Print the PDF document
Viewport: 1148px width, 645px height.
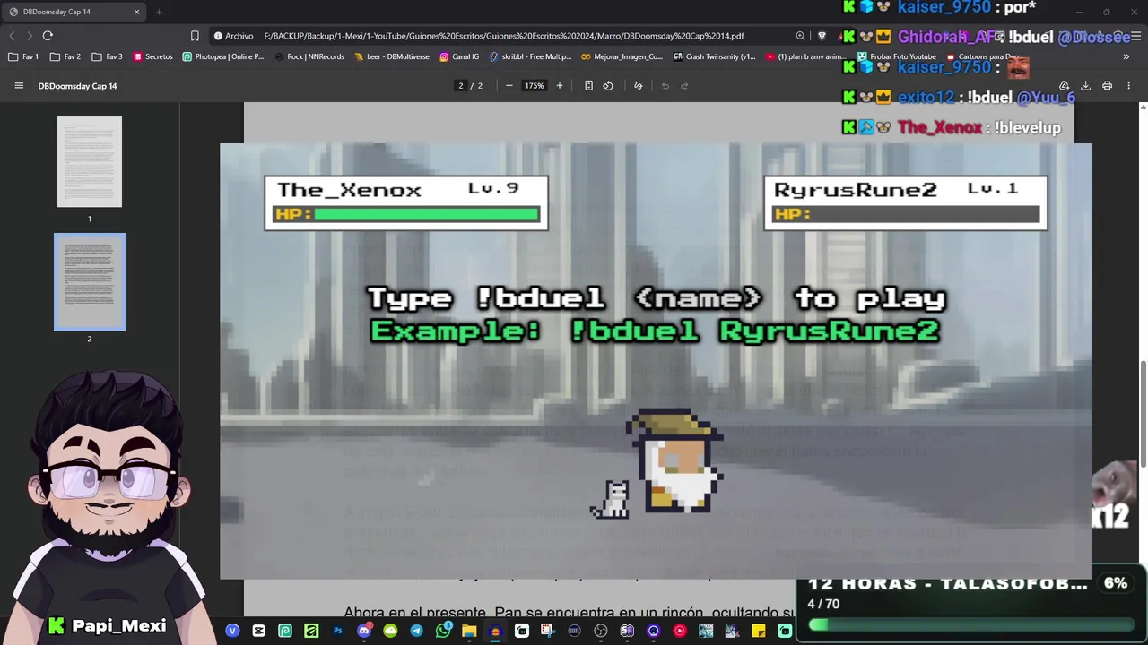click(1107, 86)
